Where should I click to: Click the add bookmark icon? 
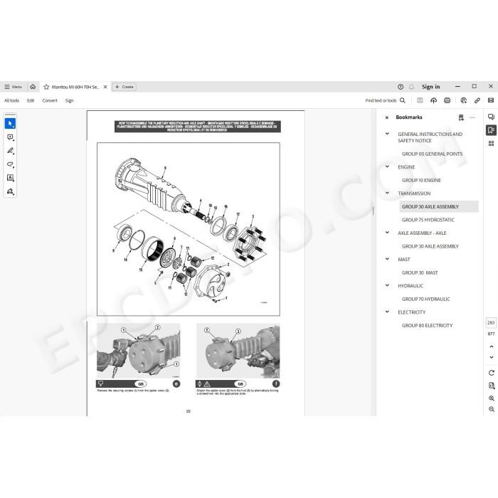[461, 117]
